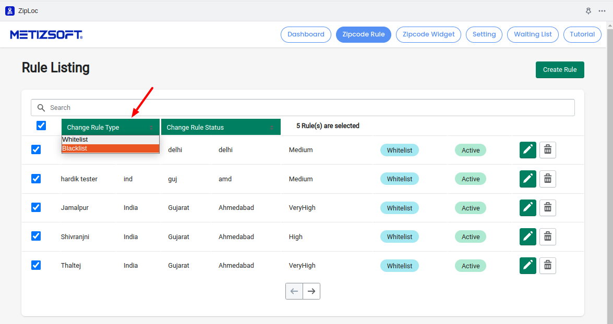Image resolution: width=613 pixels, height=324 pixels.
Task: Switch to the Dashboard tab
Action: tap(306, 34)
